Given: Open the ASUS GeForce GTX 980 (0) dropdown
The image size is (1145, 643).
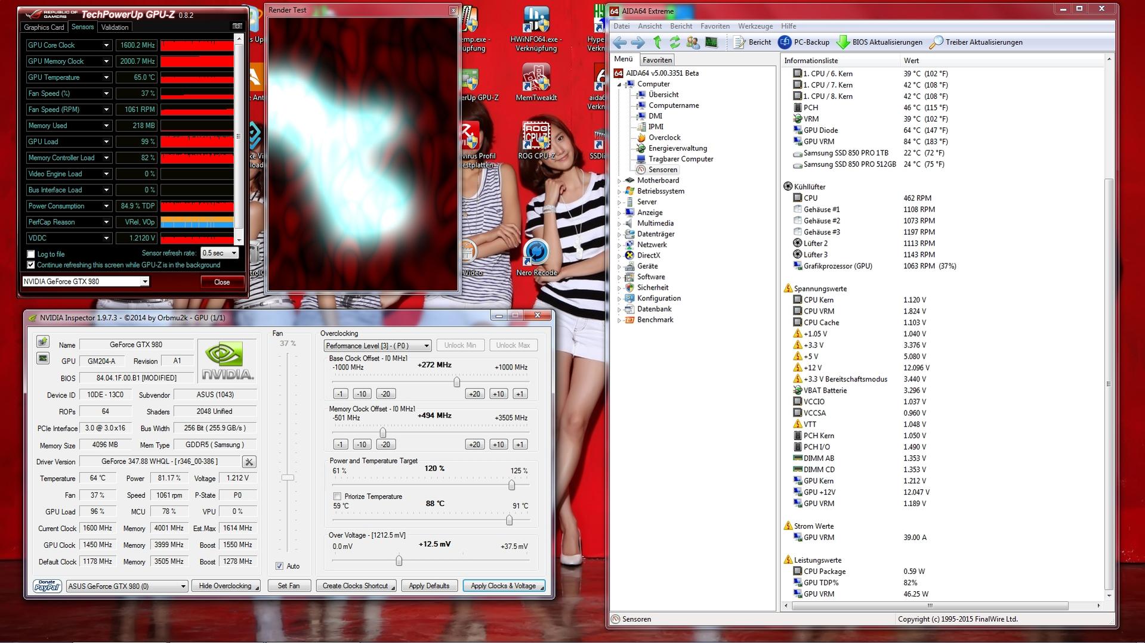Looking at the screenshot, I should click(127, 586).
